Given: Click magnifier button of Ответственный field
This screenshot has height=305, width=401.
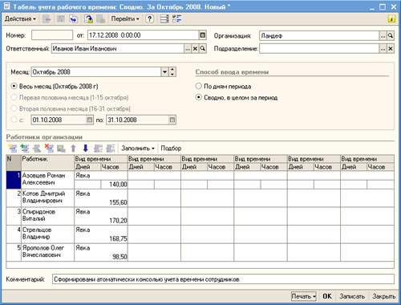Looking at the screenshot, I should point(203,49).
